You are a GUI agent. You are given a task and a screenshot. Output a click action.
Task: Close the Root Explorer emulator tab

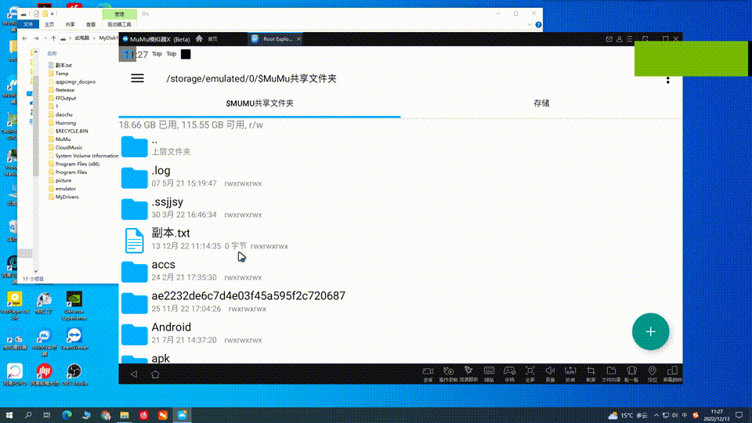coord(298,39)
